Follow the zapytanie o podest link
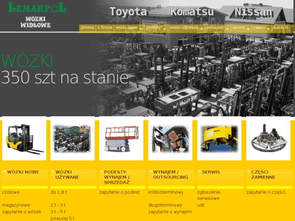Screen dimensions: 295x221 click(119, 192)
